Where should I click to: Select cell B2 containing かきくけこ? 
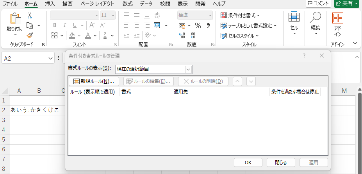(39, 110)
